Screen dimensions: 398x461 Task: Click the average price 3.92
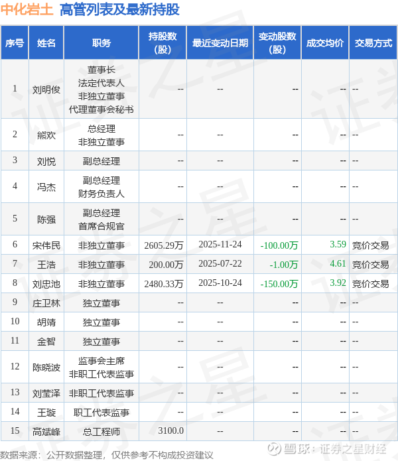pyautogui.click(x=338, y=283)
